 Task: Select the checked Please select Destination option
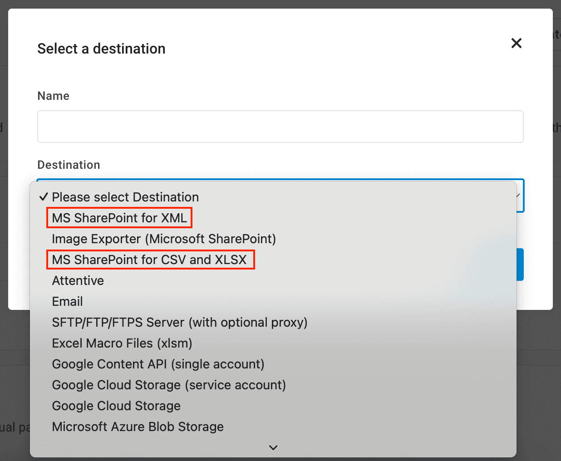click(x=125, y=197)
